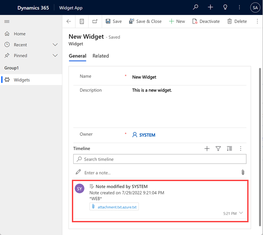The height and width of the screenshot is (235, 263).
Task: Click the Note modified by SYSTEM title
Action: point(121,186)
